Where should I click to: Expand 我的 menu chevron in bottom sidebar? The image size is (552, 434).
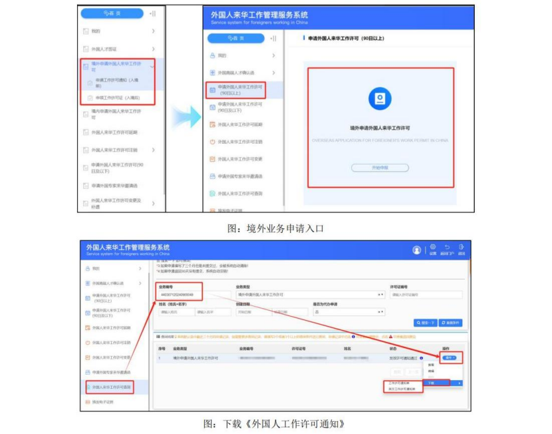[x=139, y=268]
